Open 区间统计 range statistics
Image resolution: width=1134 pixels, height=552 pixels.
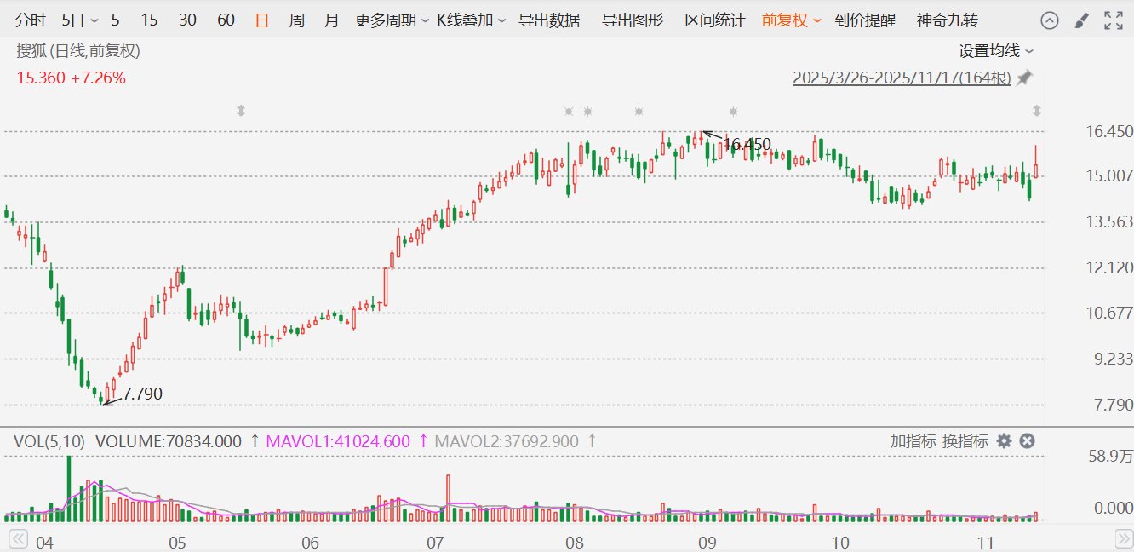tap(714, 20)
